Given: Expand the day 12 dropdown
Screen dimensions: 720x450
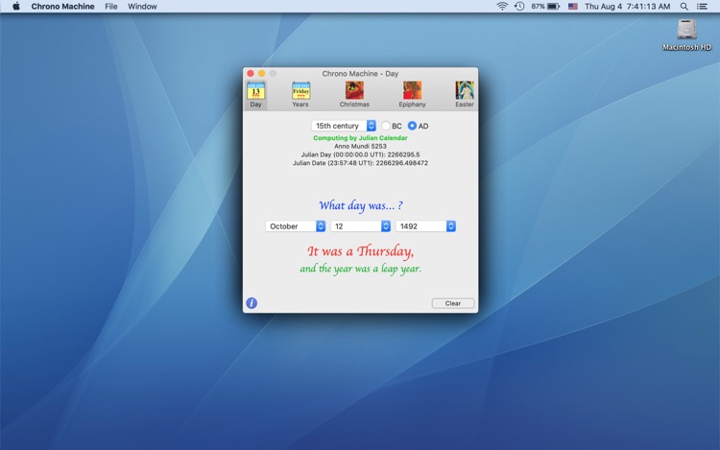Looking at the screenshot, I should [361, 226].
